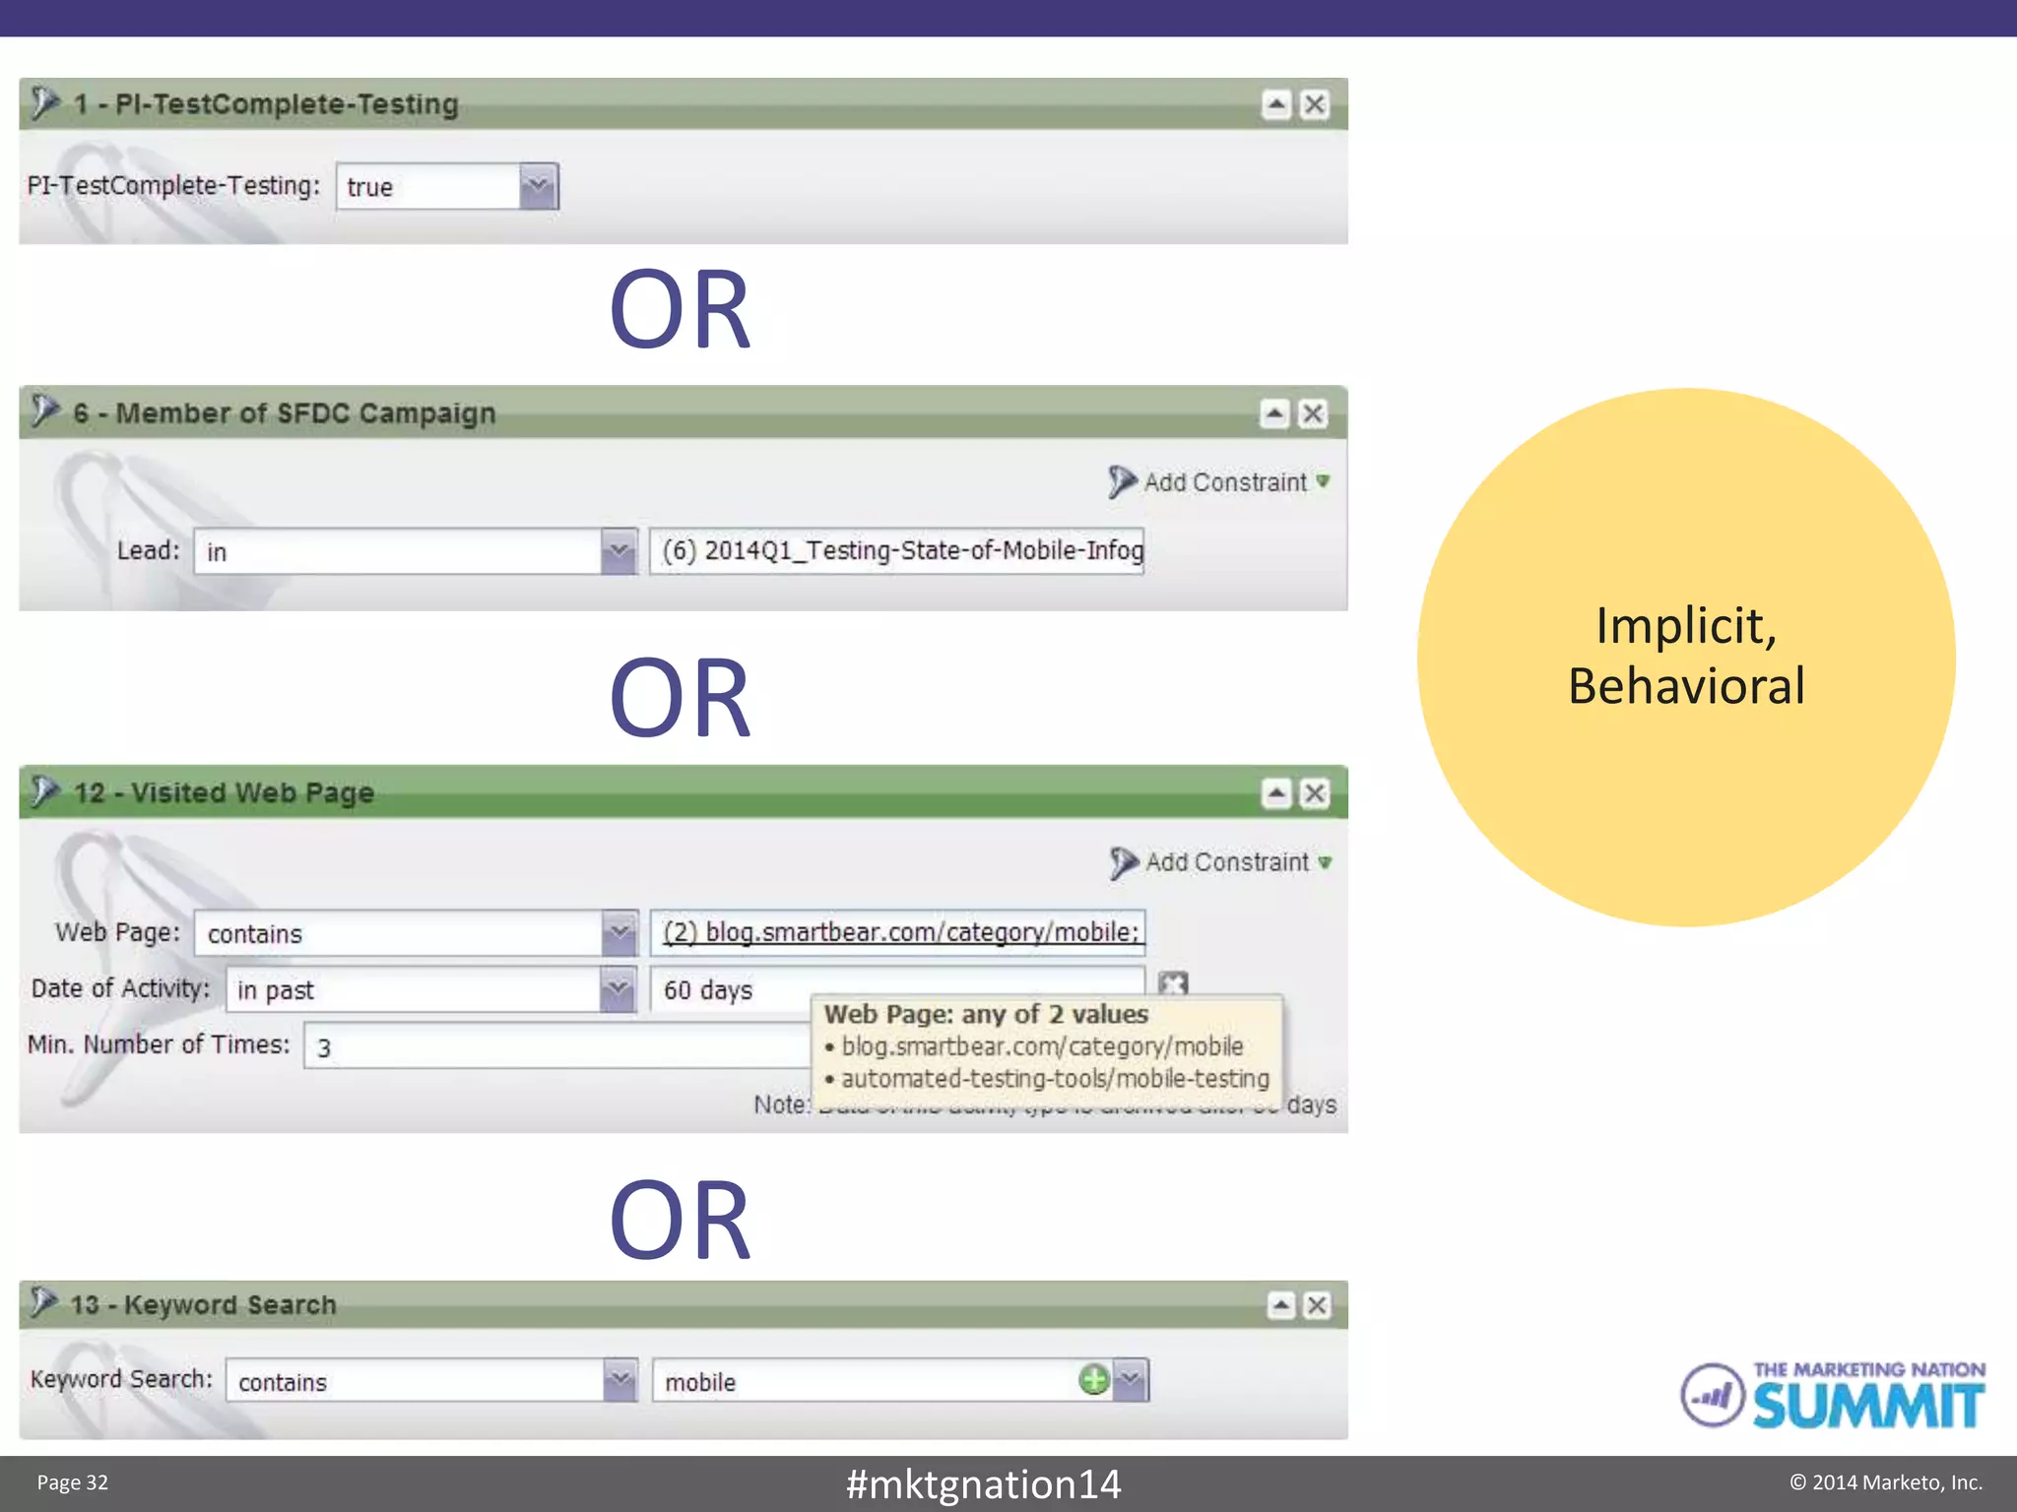Add Constraint to Member of SFDC Campaign
This screenshot has height=1512, width=2017.
click(1225, 482)
